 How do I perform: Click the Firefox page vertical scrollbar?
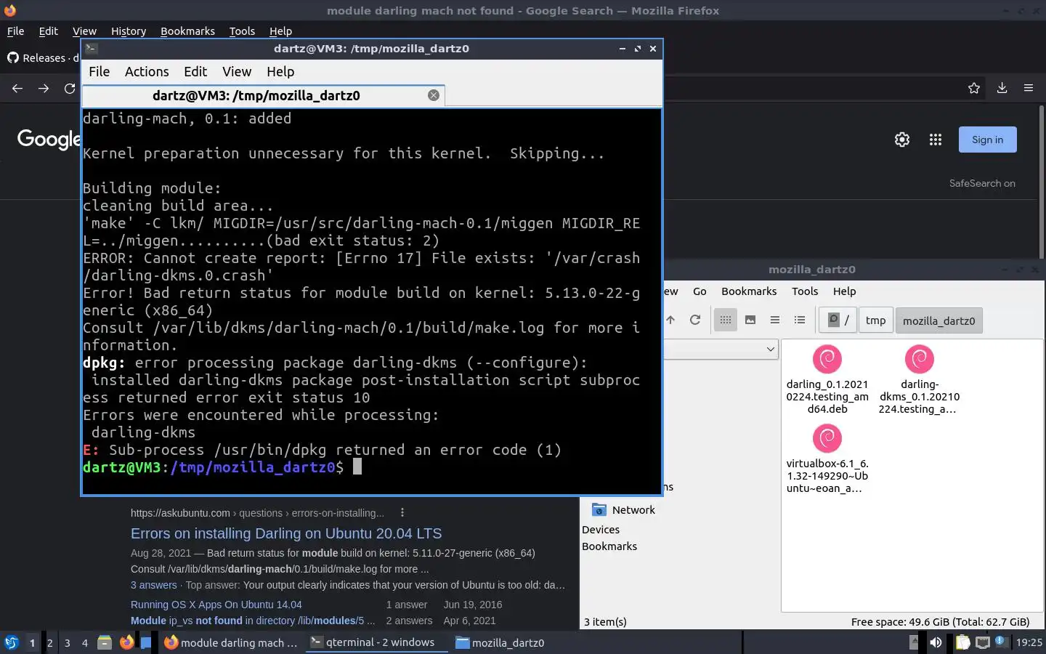tap(1042, 182)
